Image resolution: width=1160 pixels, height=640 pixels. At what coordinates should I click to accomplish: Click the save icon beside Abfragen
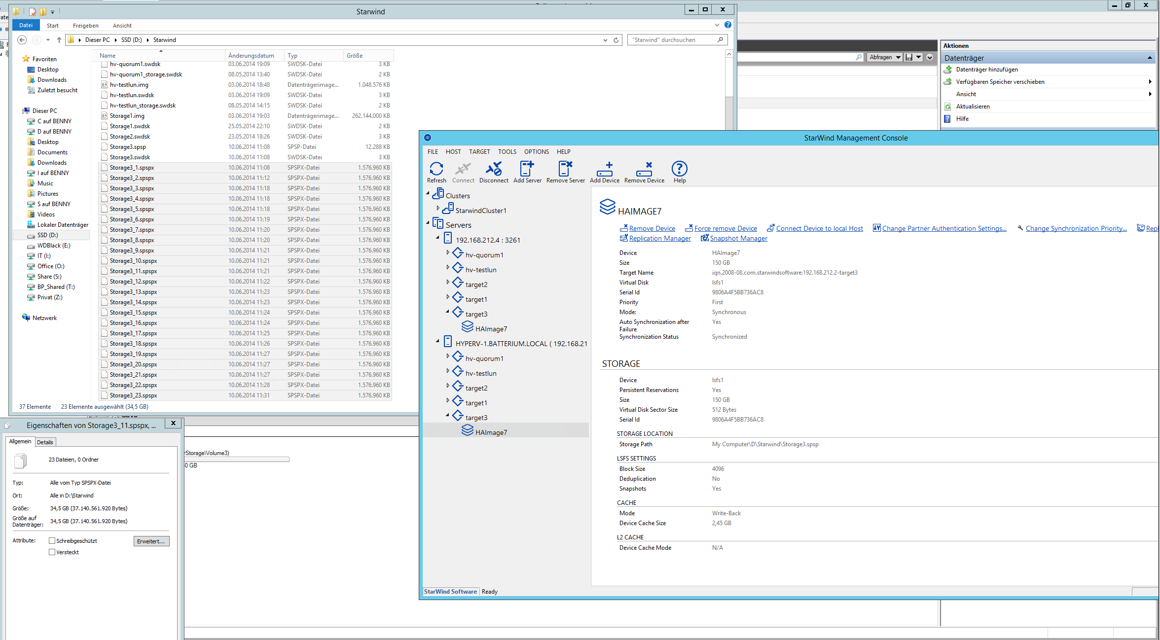[908, 57]
